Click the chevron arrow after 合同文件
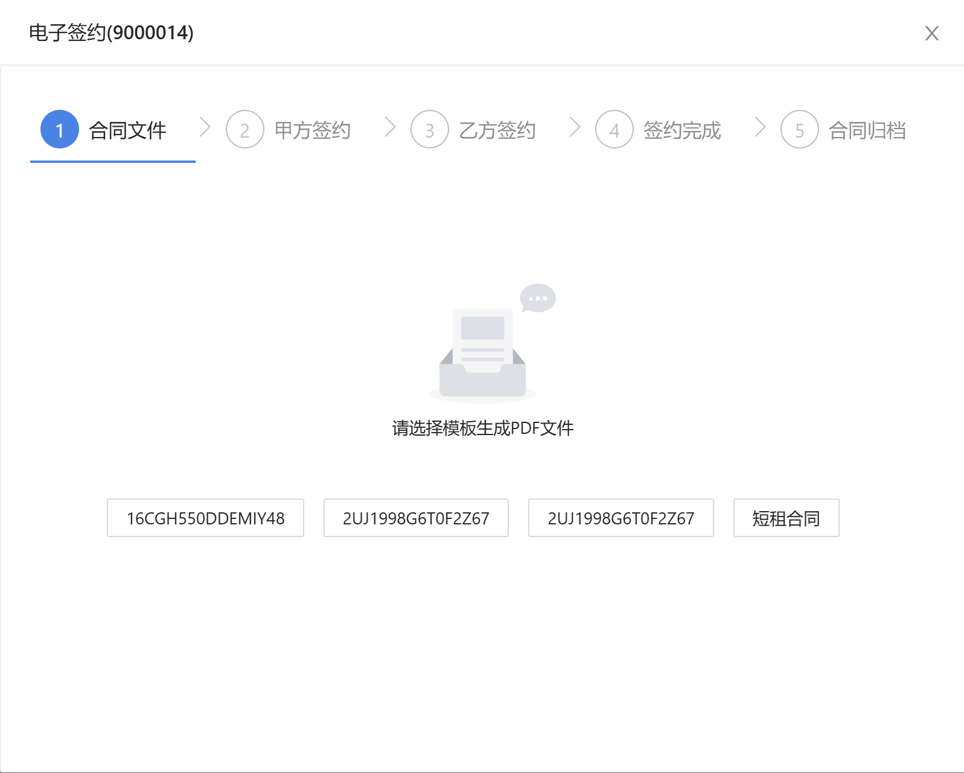Viewport: 964px width, 773px height. [205, 127]
